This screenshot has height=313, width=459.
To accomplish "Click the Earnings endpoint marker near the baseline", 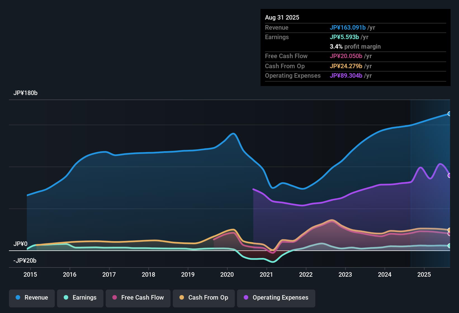I will pyautogui.click(x=449, y=246).
